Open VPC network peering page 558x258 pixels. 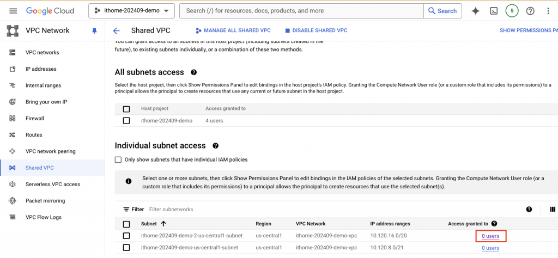[x=50, y=151]
